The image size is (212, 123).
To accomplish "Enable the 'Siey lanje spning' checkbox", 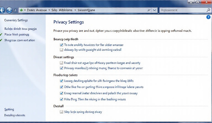I will pyautogui.click(x=62, y=112).
